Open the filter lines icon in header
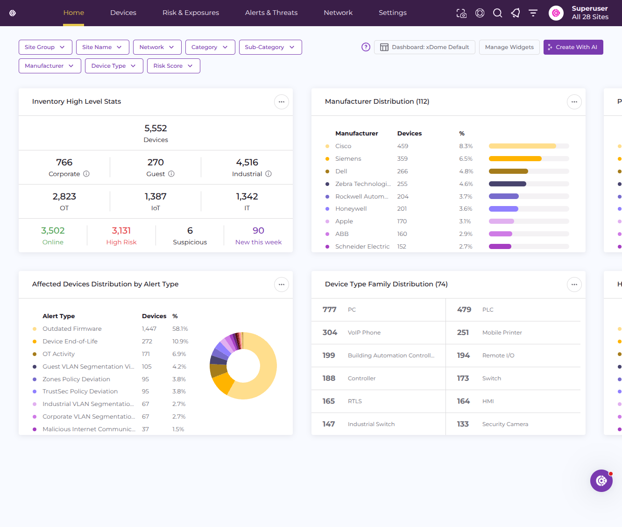Viewport: 622px width, 527px height. coord(533,13)
